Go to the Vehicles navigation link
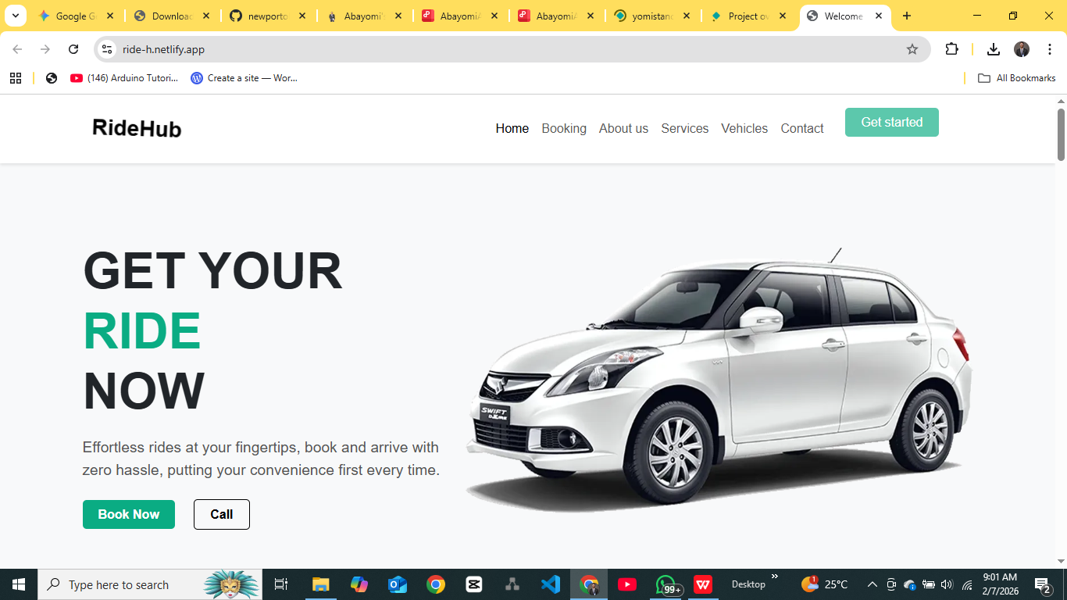1067x600 pixels. 744,128
